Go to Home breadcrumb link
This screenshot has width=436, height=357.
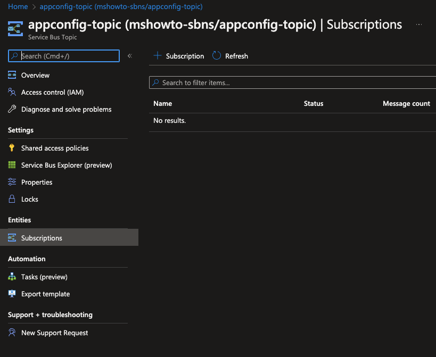click(18, 6)
